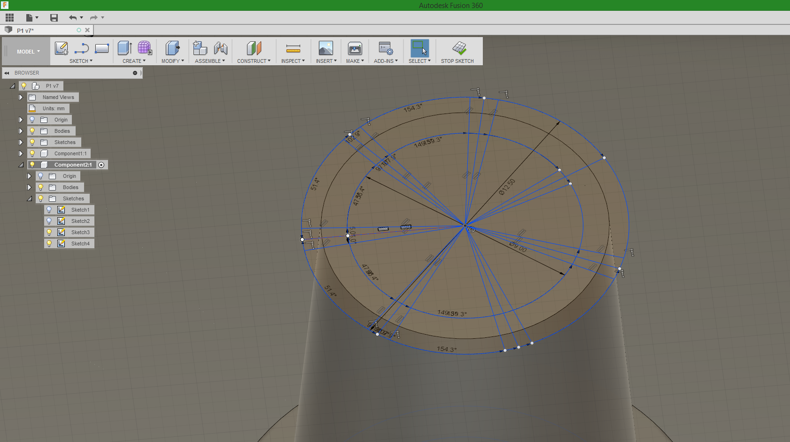Screen dimensions: 790x442
Task: Expand the top-level Origin node
Action: click(21, 120)
